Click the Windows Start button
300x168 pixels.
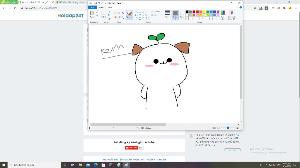point(4,165)
